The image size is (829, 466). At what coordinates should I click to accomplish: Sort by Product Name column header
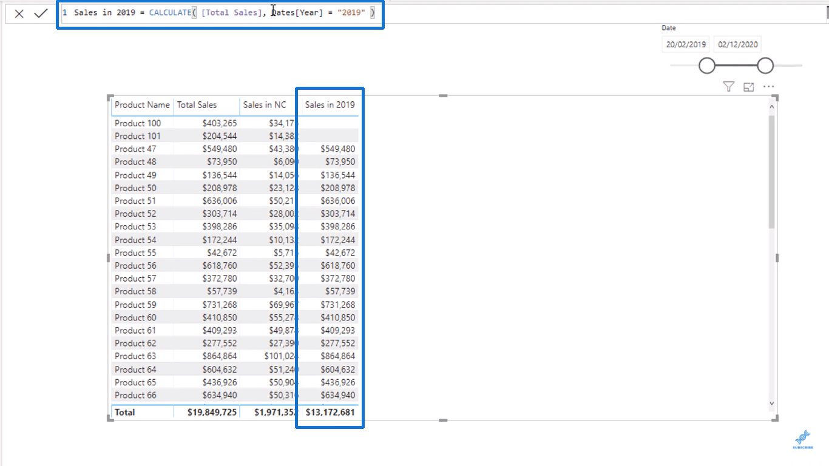(x=142, y=104)
